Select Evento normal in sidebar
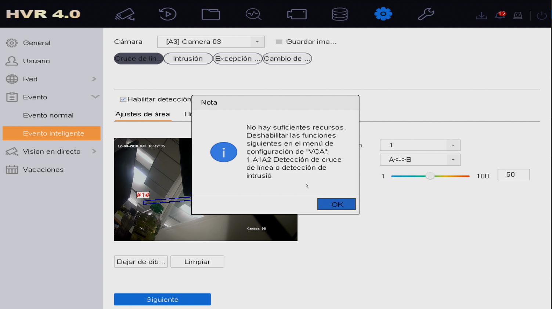The width and height of the screenshot is (552, 309). coord(48,115)
